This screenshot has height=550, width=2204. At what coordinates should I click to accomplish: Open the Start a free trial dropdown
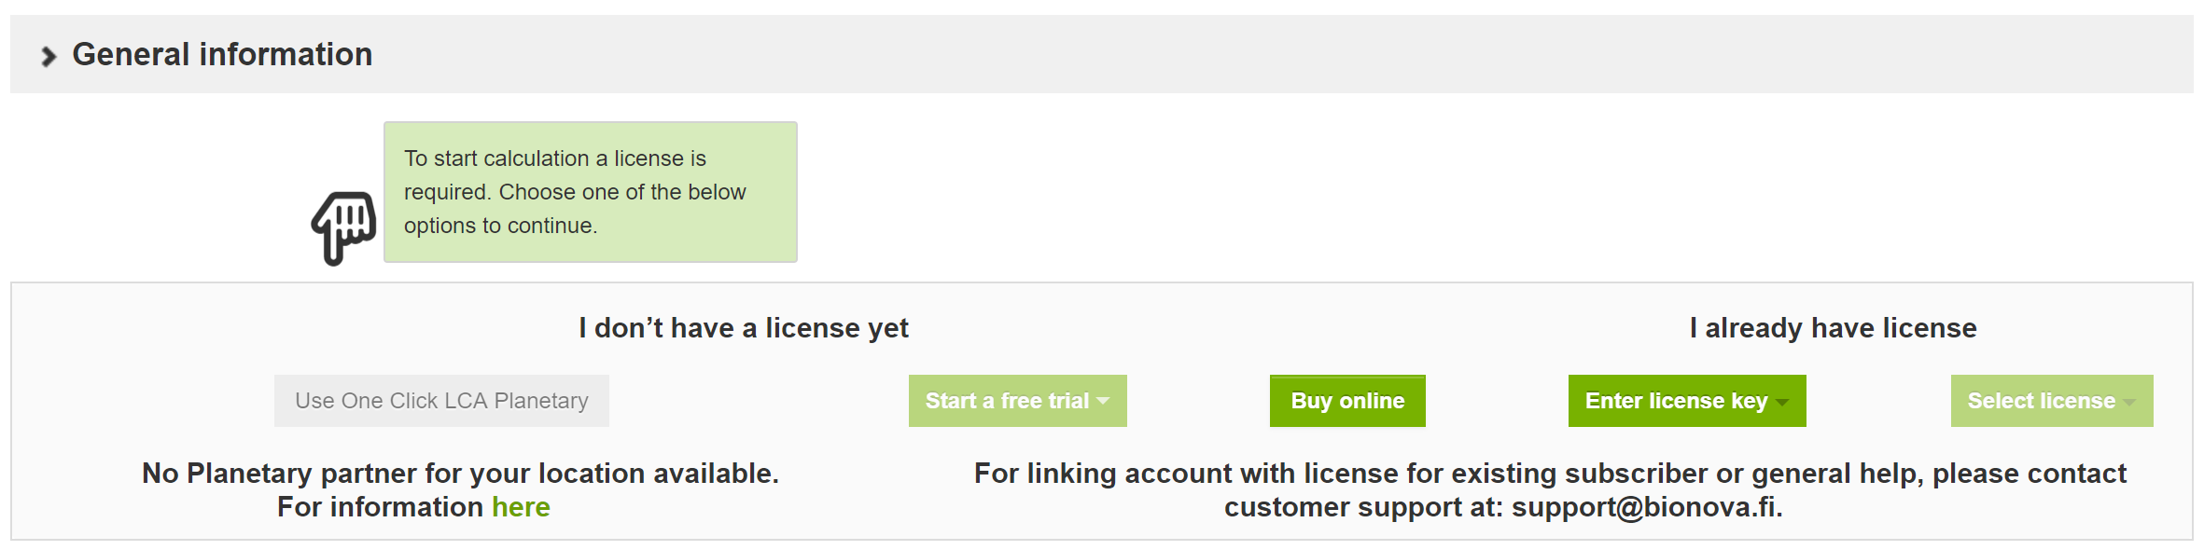(1018, 401)
